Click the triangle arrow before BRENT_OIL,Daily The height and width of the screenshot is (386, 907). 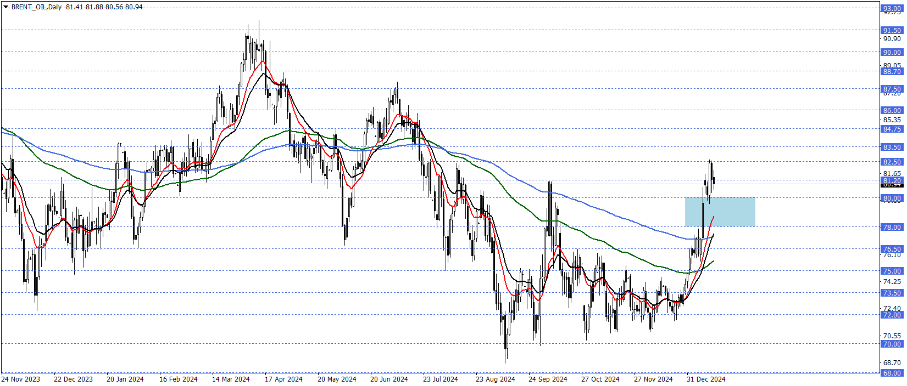(5, 7)
